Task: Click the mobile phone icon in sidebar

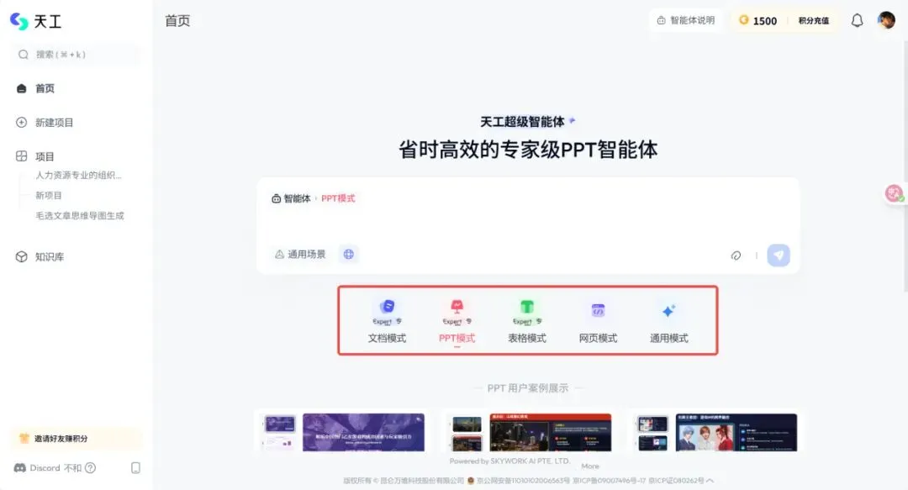Action: pyautogui.click(x=135, y=468)
